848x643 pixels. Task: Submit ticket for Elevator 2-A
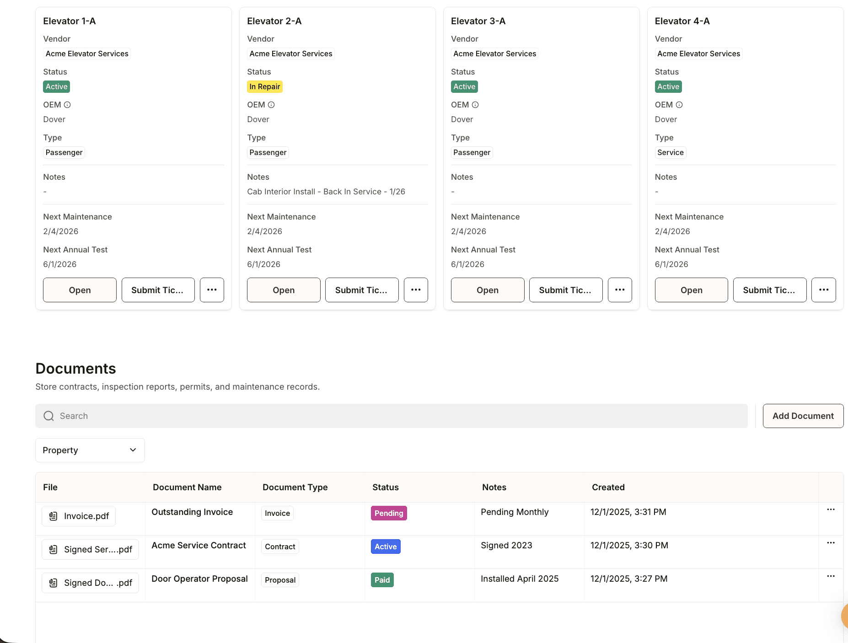362,290
